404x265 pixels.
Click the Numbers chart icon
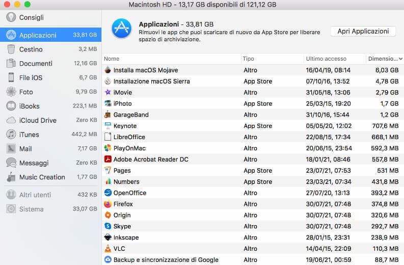click(x=107, y=181)
